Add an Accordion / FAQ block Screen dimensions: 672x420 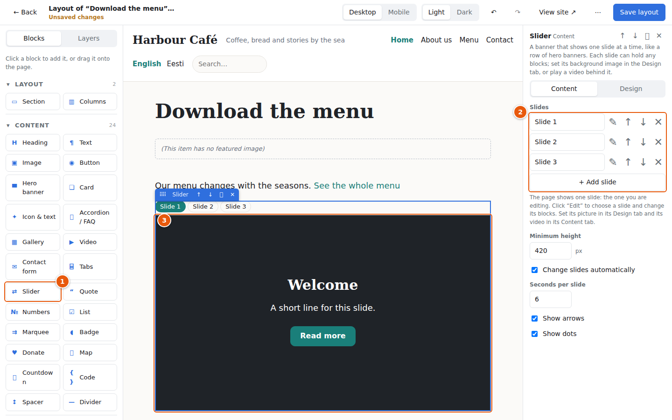tap(90, 217)
